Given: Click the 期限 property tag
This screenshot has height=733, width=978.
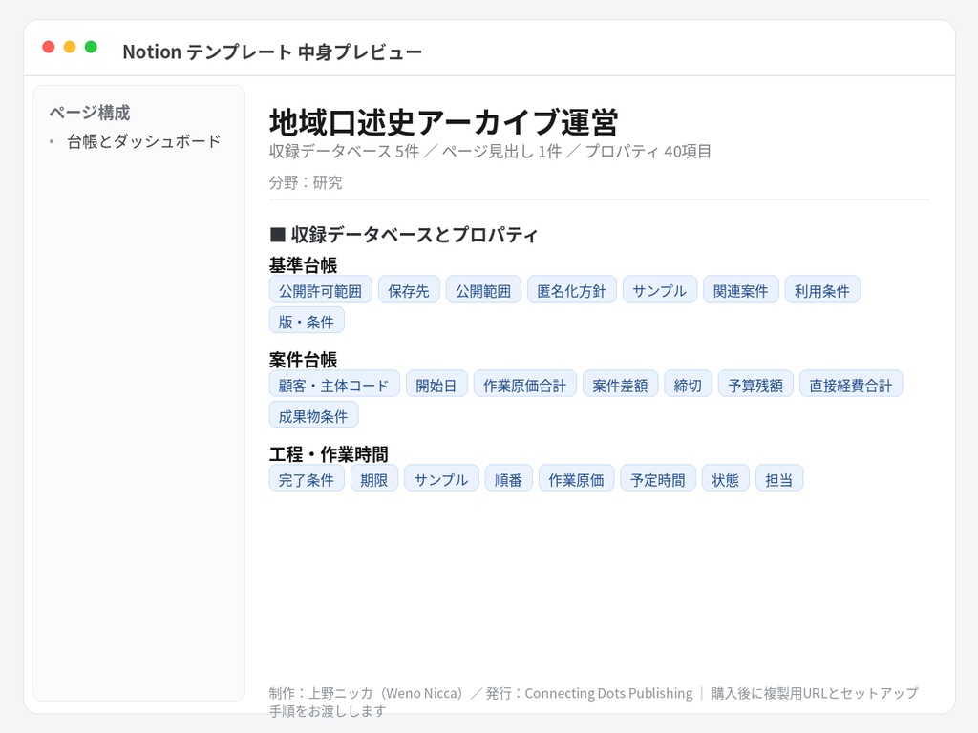Looking at the screenshot, I should [374, 479].
